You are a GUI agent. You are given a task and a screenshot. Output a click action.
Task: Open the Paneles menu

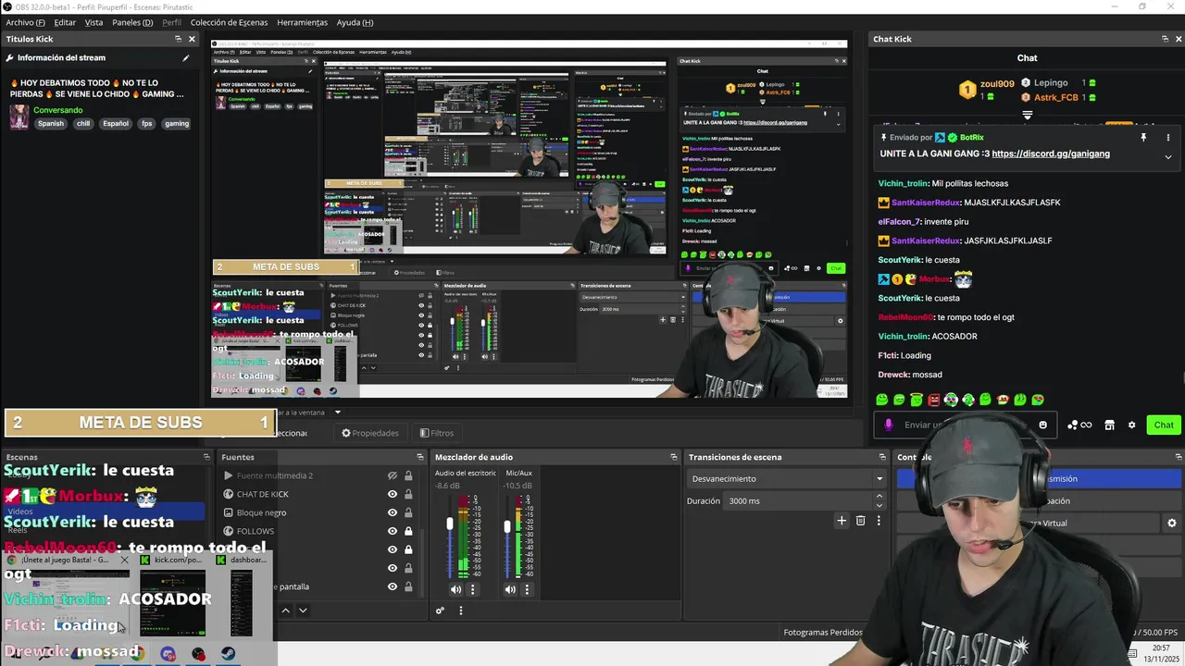[132, 22]
